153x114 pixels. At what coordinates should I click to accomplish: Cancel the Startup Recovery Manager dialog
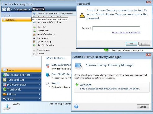(143, 107)
